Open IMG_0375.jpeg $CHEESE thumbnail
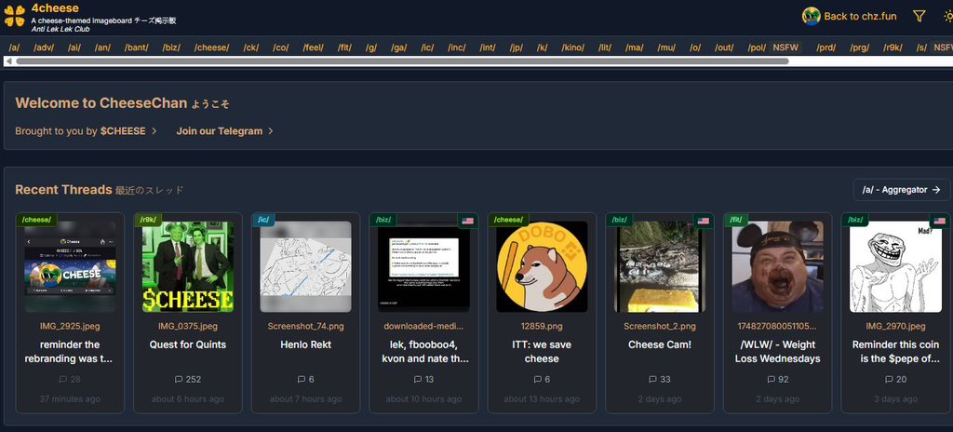The height and width of the screenshot is (432, 953). coord(188,266)
